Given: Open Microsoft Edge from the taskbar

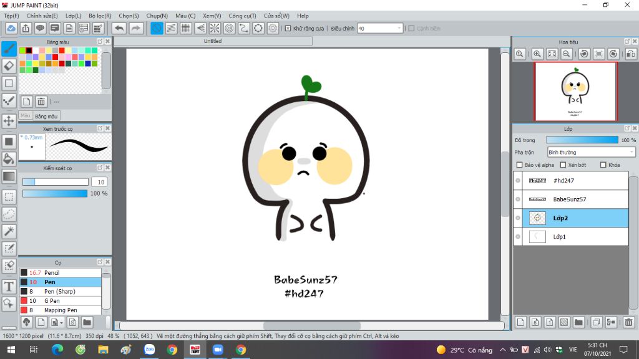Looking at the screenshot, I should click(x=57, y=350).
